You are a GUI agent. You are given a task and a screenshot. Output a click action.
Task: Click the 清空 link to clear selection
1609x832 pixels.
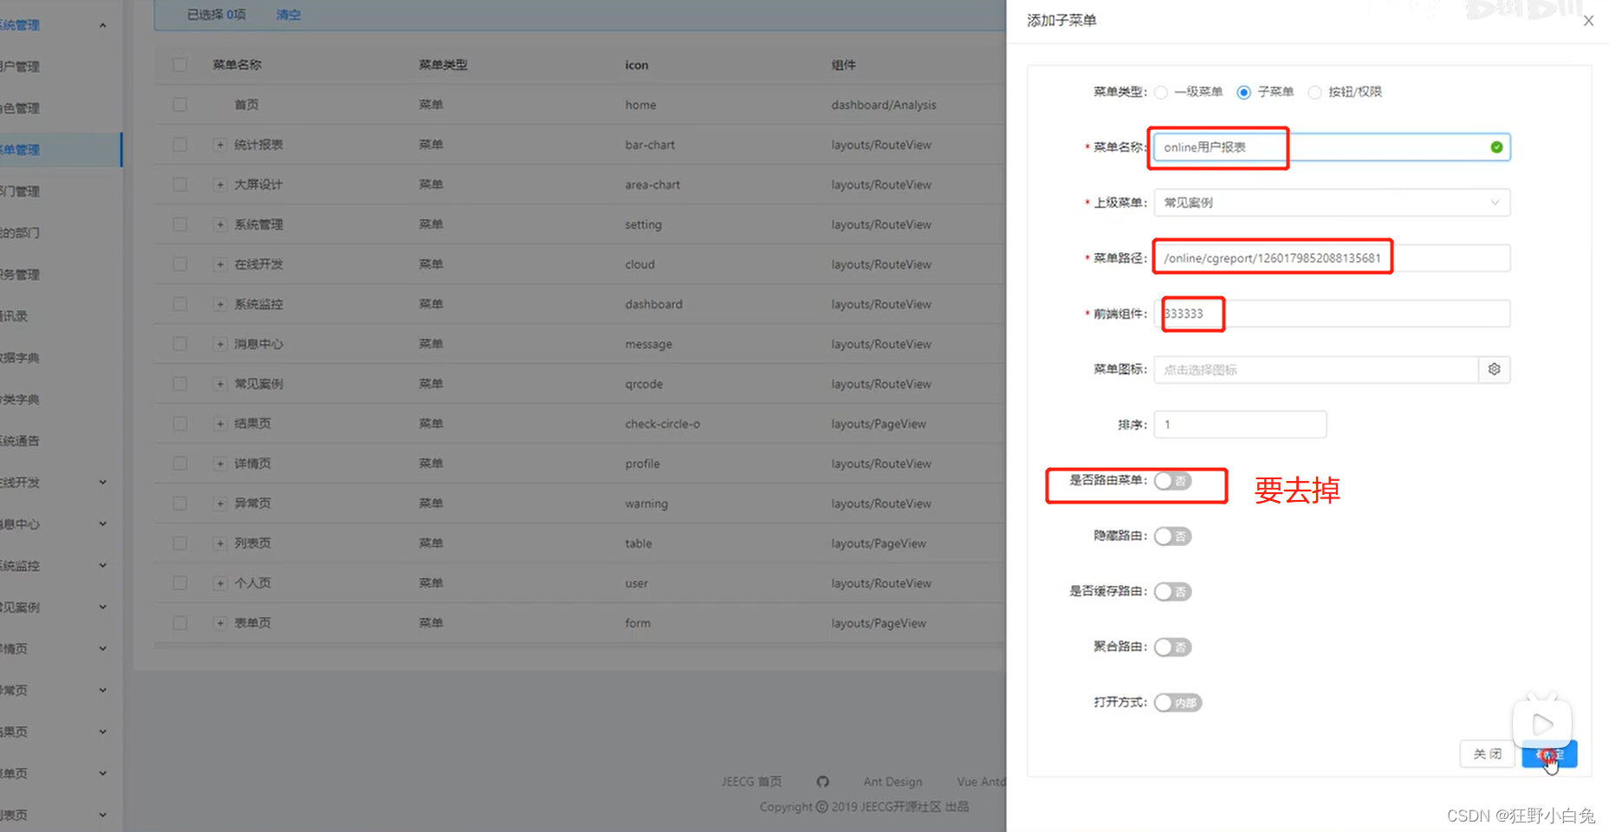[x=289, y=15]
